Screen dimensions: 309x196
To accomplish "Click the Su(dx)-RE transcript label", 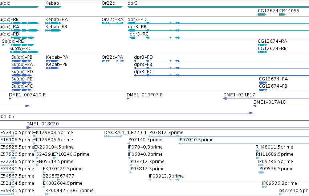I will click(x=13, y=41).
